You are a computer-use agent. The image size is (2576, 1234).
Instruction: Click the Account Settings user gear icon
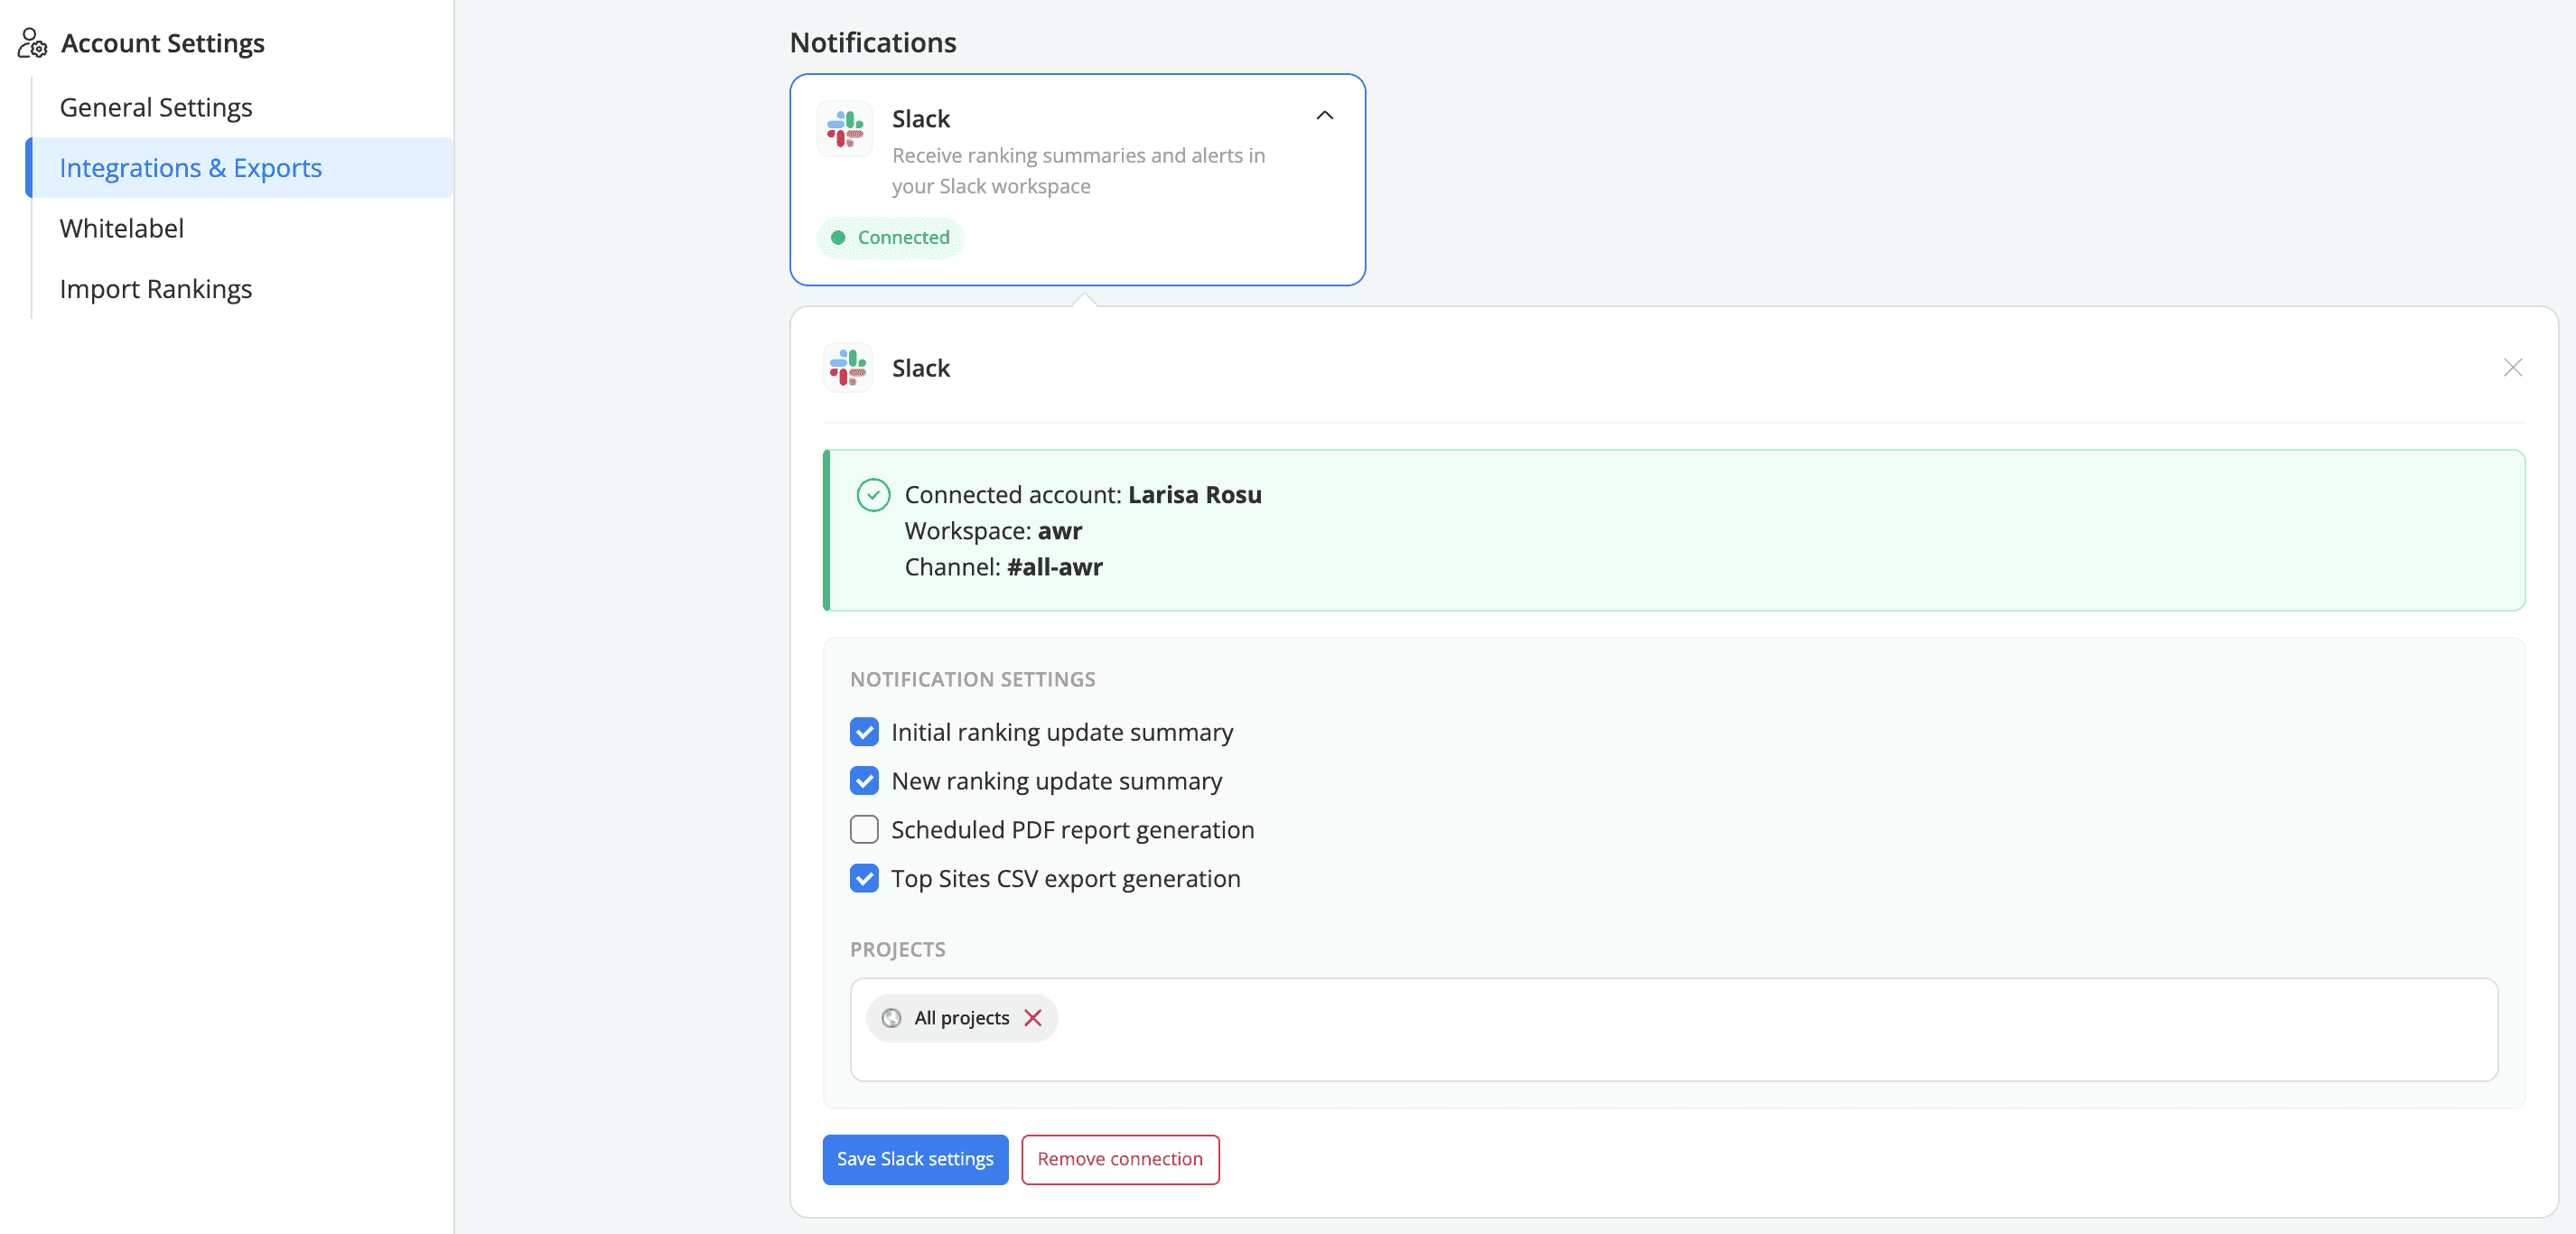tap(32, 43)
